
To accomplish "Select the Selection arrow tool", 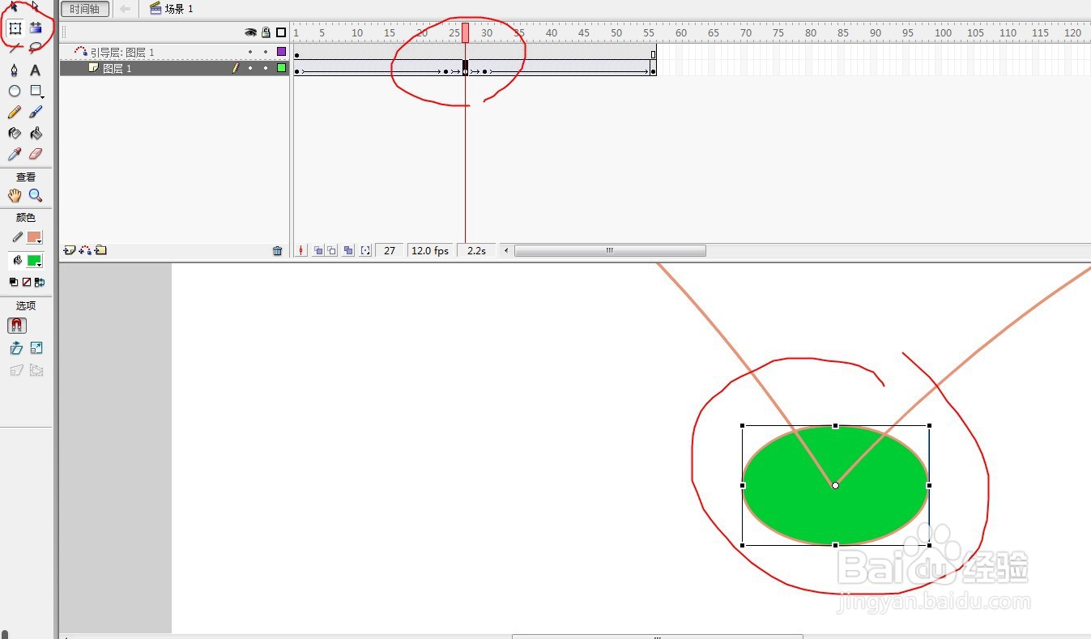I will [15, 6].
